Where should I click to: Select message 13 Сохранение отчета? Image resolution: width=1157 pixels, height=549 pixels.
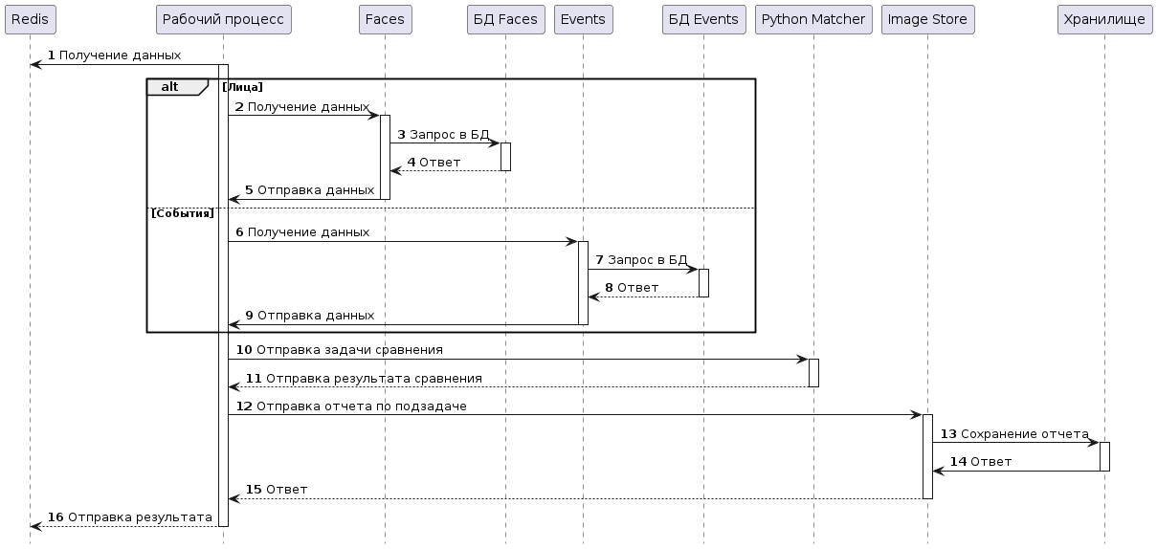1014,434
